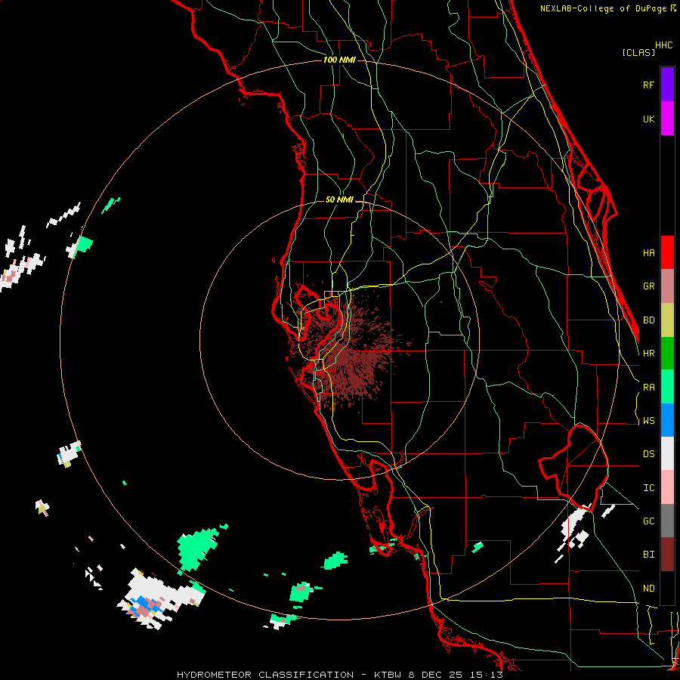
Task: Click the NEXLAB-College of DuPage text
Action: [603, 8]
